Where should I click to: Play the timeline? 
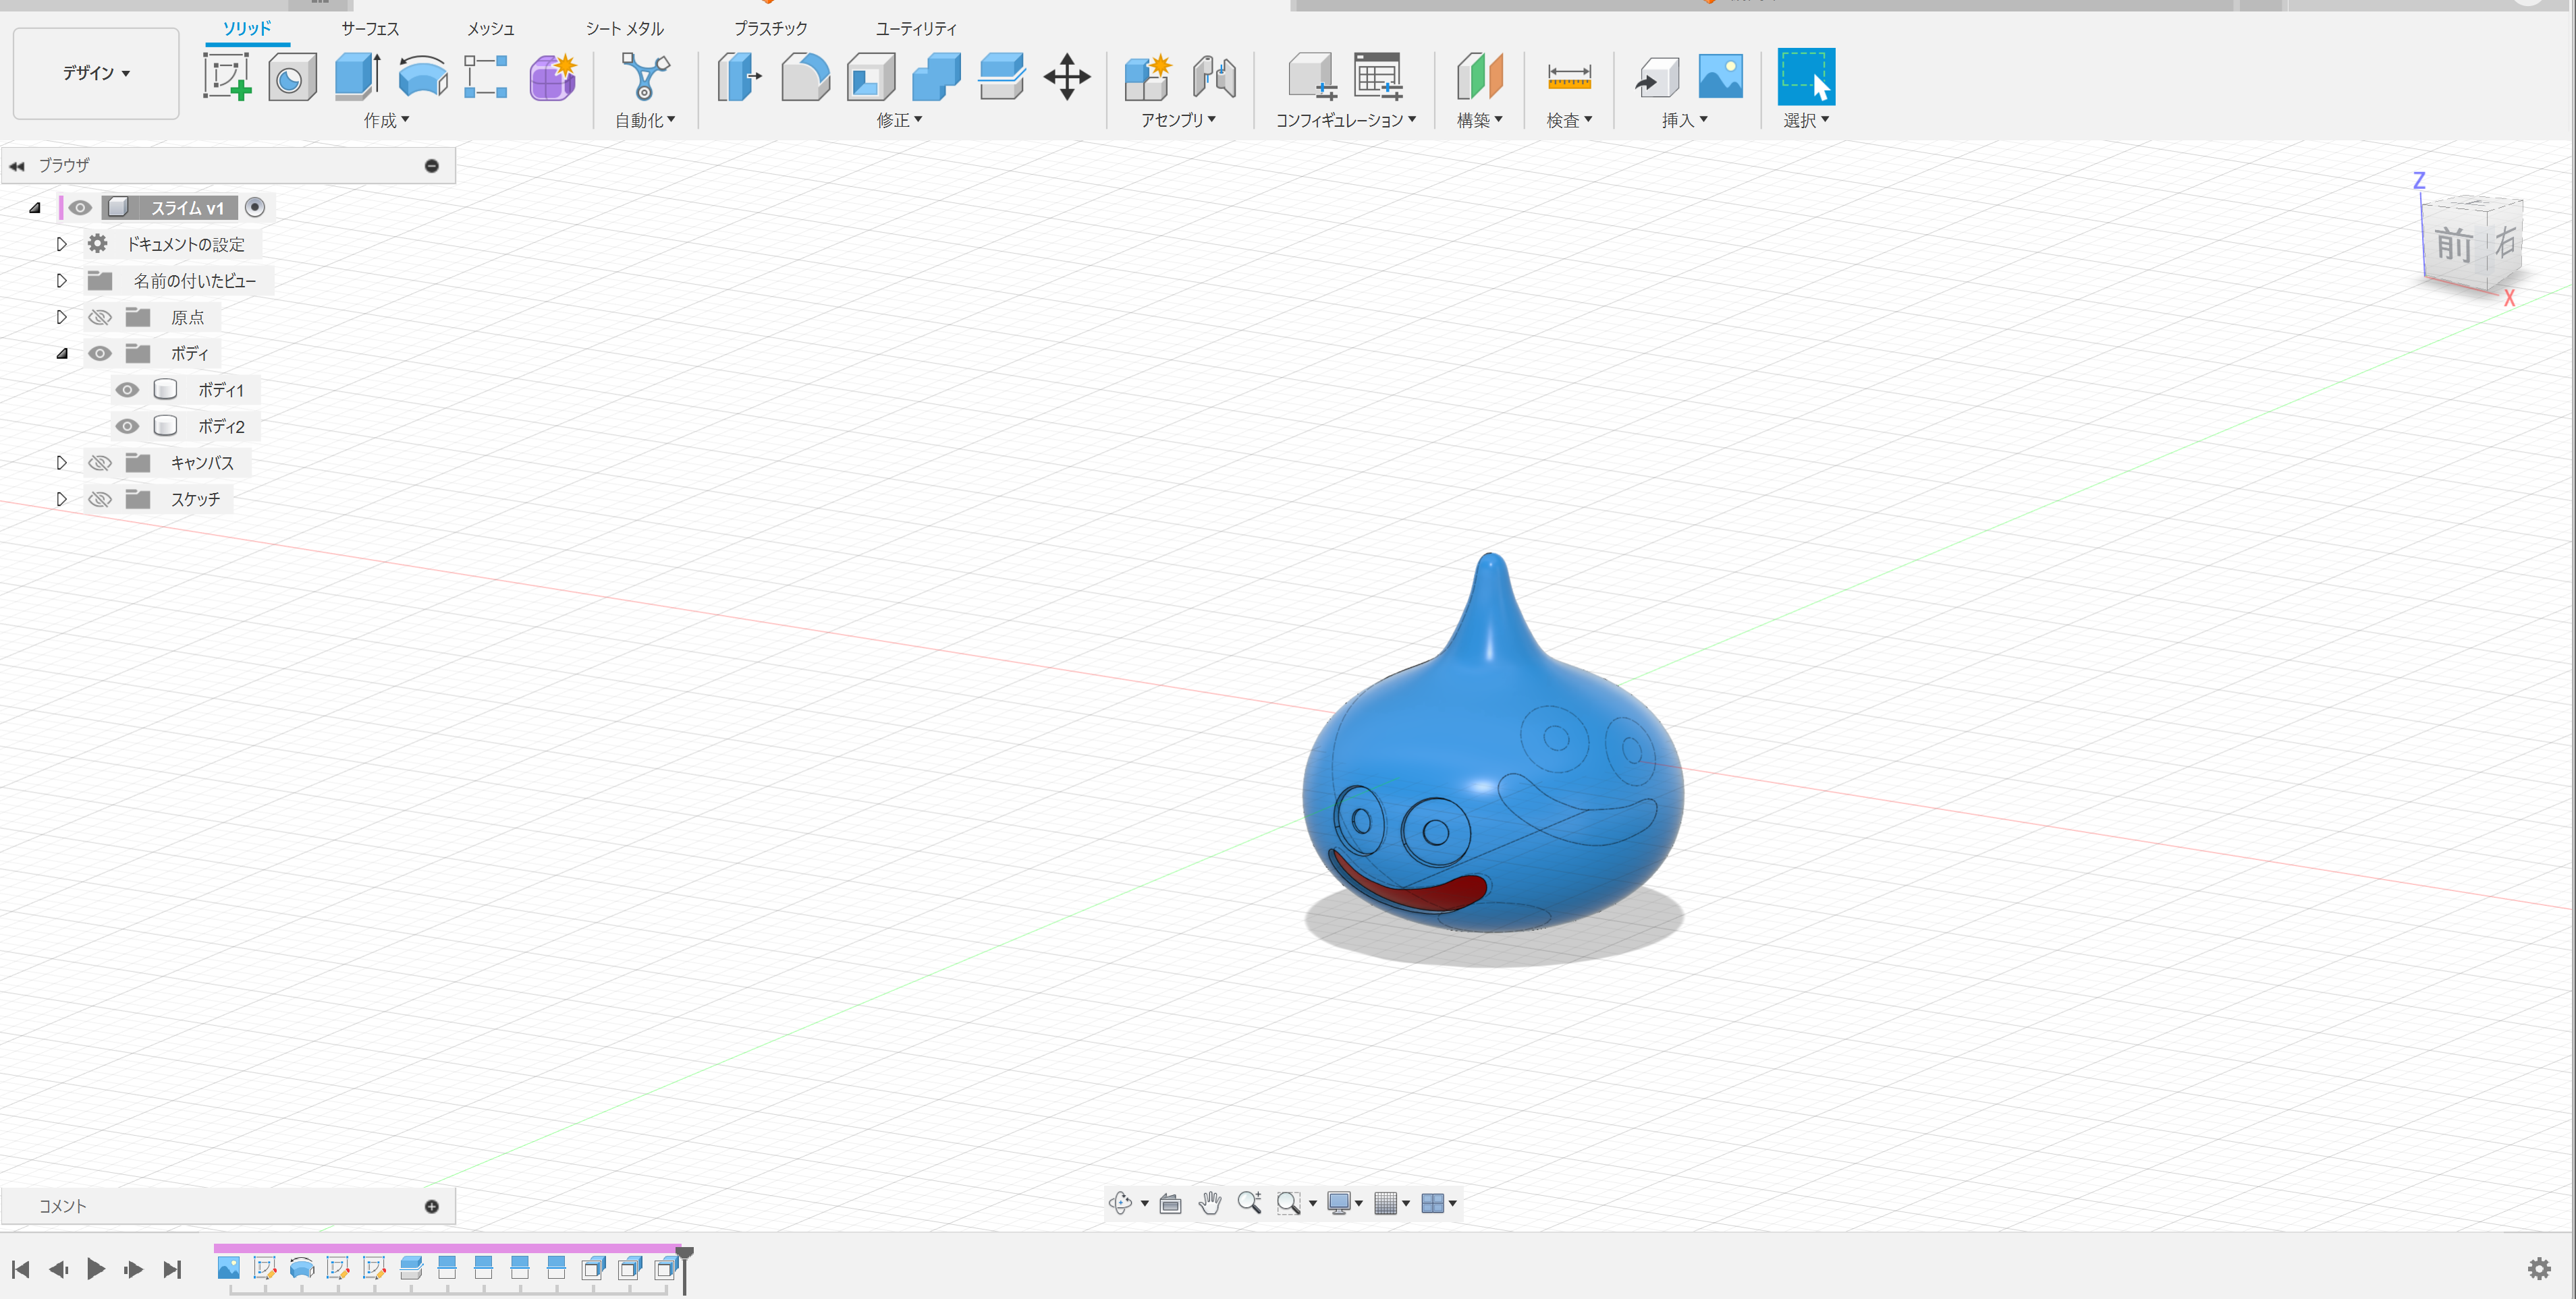pyautogui.click(x=96, y=1269)
